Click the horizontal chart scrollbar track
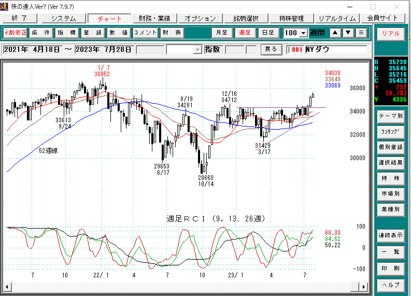The width and height of the screenshot is (411, 296). (181, 286)
